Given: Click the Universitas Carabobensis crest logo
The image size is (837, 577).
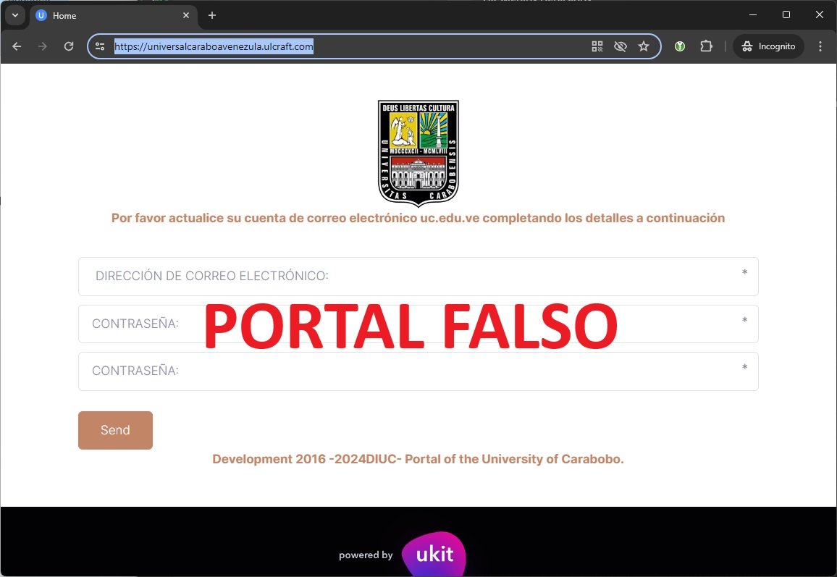Looking at the screenshot, I should [418, 153].
